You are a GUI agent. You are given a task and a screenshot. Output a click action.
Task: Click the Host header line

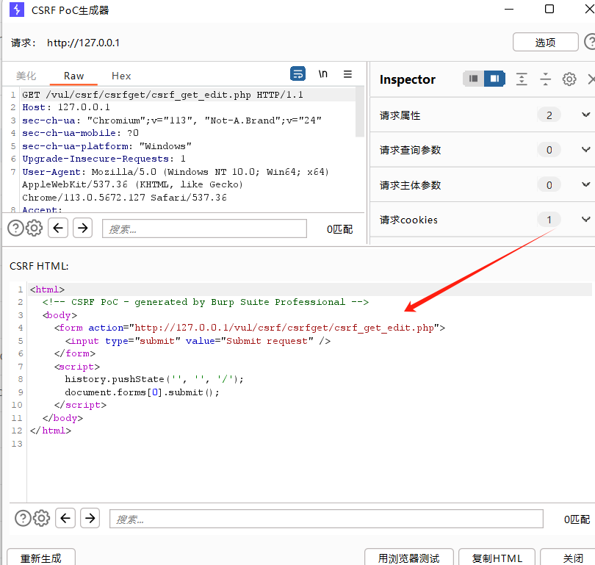click(66, 107)
